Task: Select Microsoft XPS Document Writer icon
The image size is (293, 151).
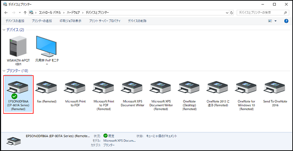Action: [x=133, y=87]
